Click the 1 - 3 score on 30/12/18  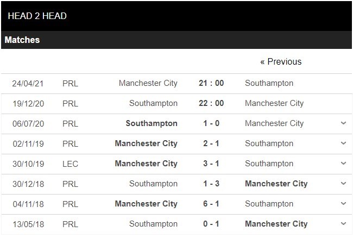[x=211, y=184]
